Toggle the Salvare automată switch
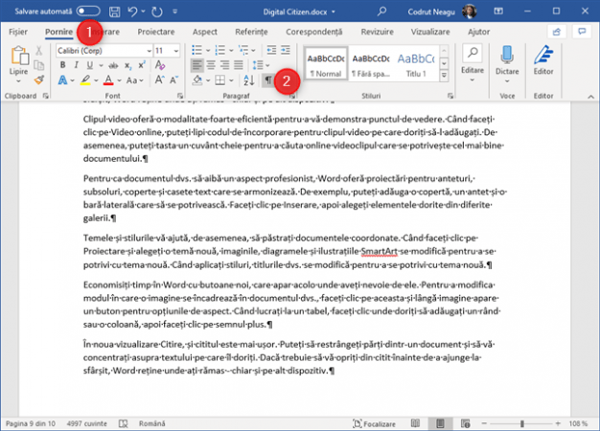The image size is (600, 431). (88, 11)
